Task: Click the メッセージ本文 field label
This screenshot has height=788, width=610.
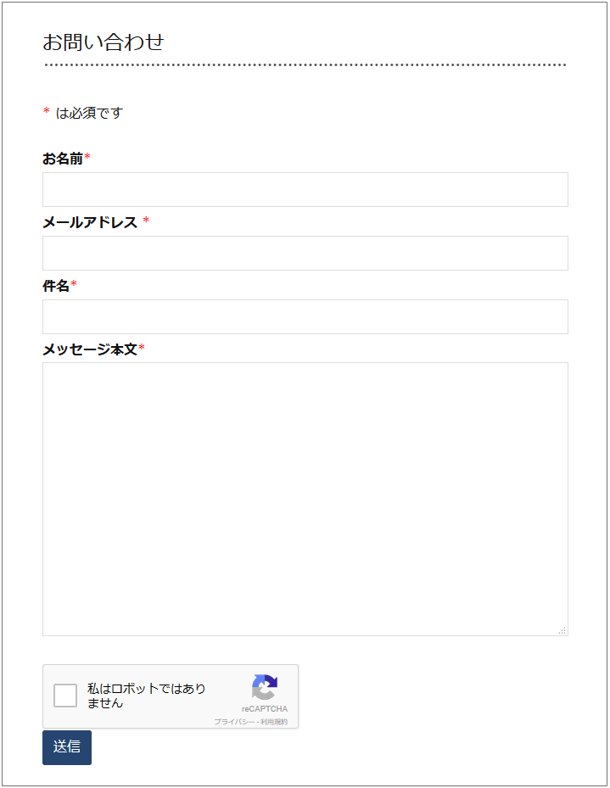Action: click(85, 349)
